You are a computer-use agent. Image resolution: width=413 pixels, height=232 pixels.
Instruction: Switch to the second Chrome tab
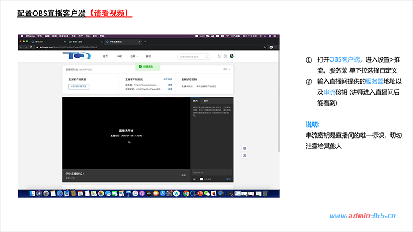point(86,42)
